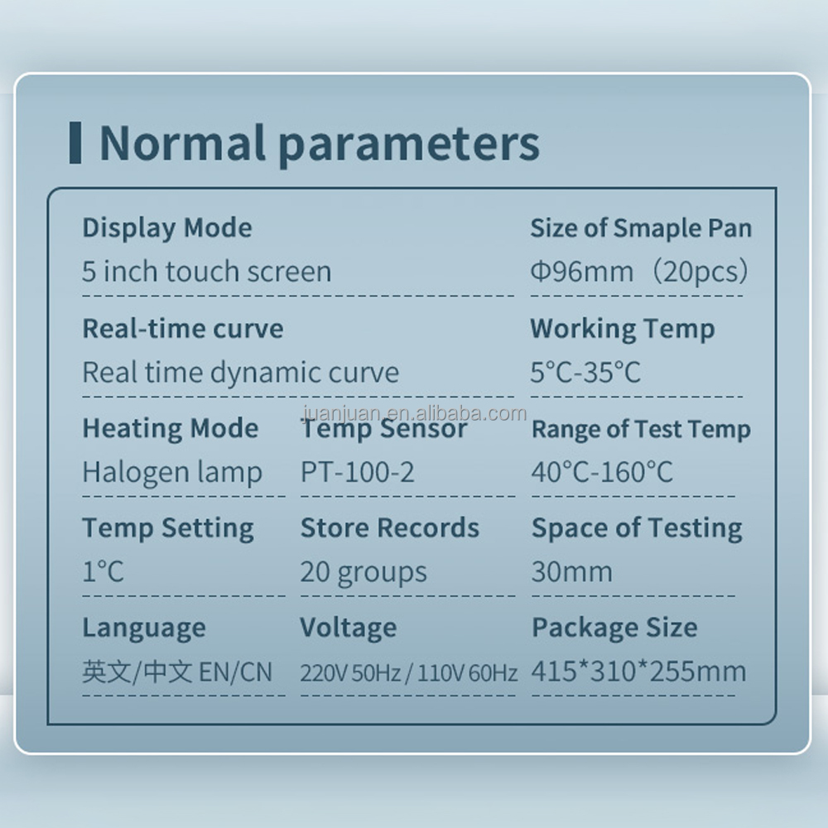
Task: Click the "Real-time curve" label
Action: tap(182, 329)
